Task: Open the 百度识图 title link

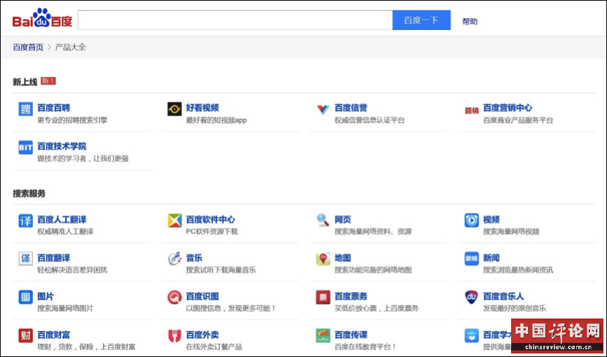Action: (x=202, y=296)
